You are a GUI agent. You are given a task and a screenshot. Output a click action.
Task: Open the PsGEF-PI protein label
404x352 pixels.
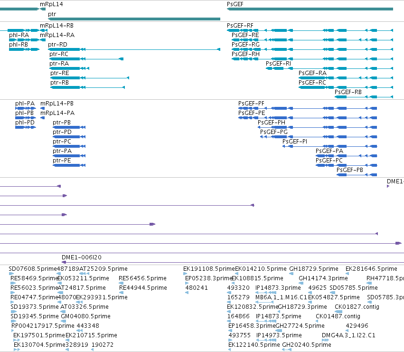(x=295, y=142)
